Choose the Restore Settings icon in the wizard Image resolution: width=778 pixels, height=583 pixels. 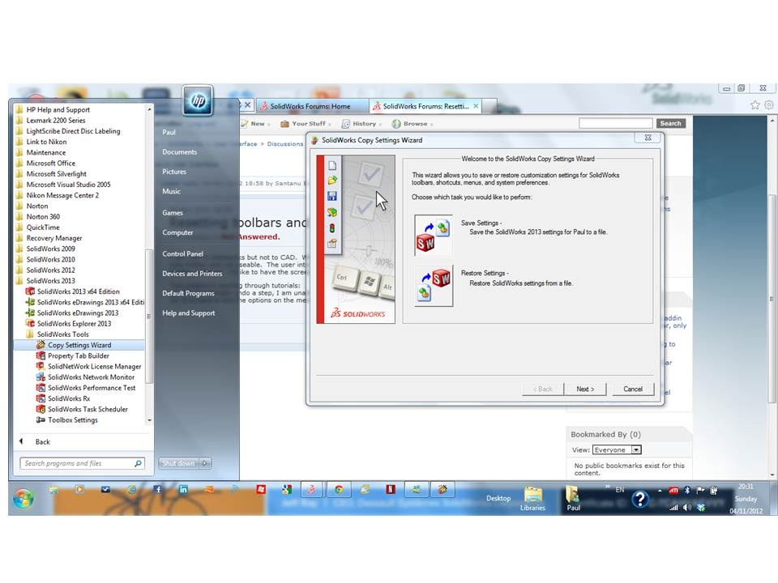[x=434, y=286]
